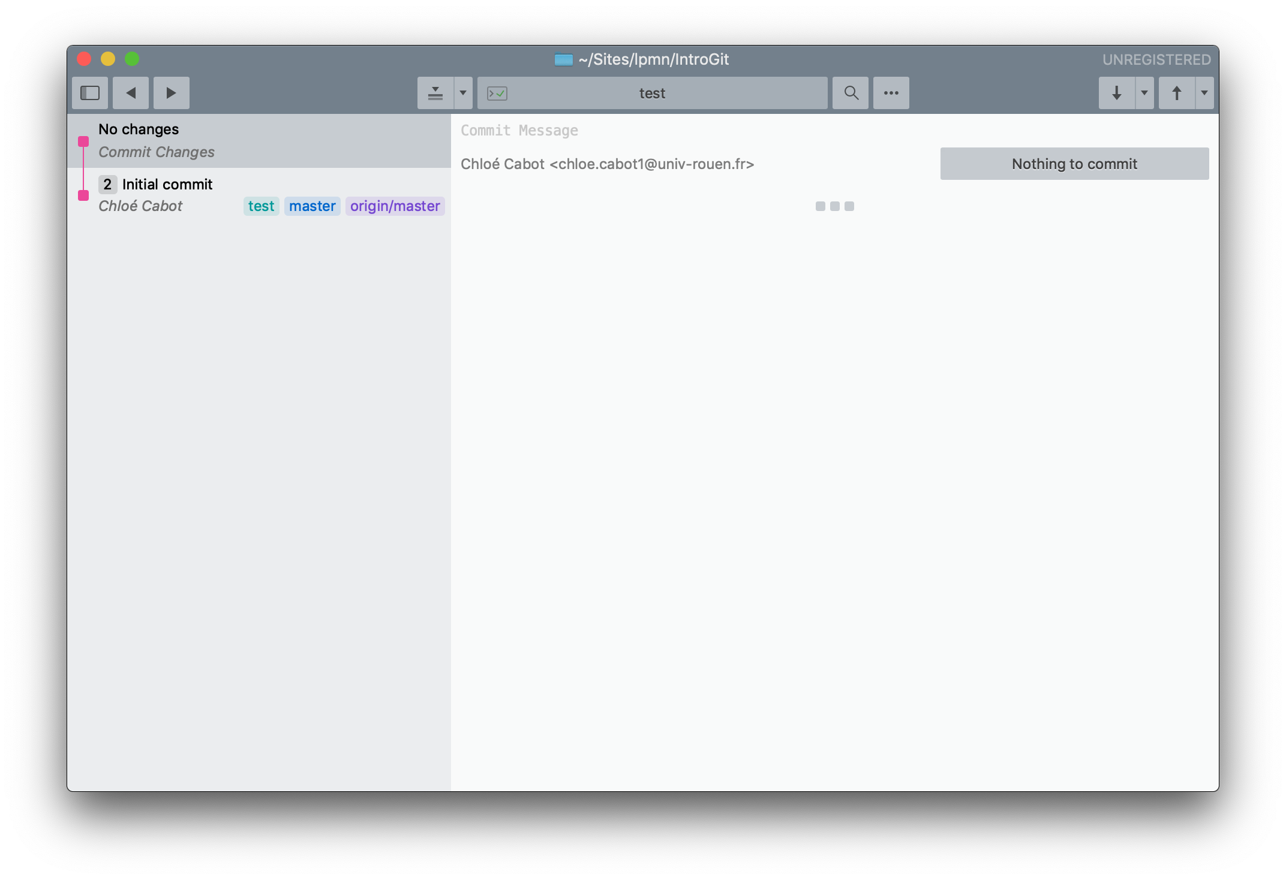Click the back navigation arrow icon
The width and height of the screenshot is (1286, 880).
coord(132,92)
